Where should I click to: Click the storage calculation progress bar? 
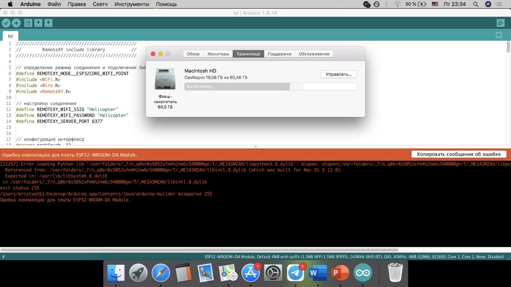(x=271, y=86)
